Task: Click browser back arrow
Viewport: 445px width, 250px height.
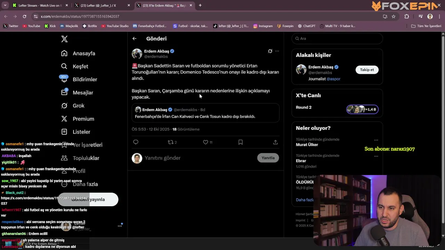Action: pos(6,16)
